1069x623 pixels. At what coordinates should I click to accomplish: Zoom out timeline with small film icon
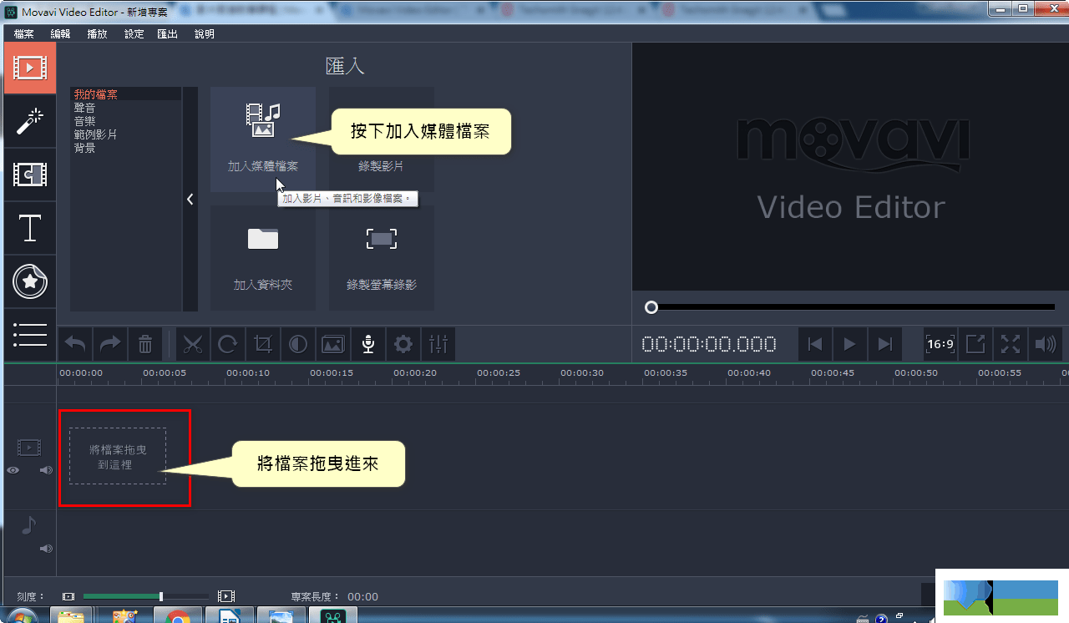68,596
